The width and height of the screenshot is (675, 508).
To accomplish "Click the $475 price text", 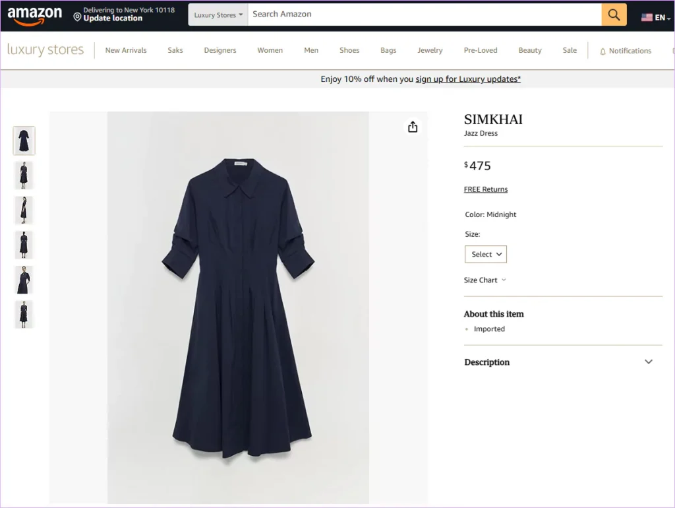I will [477, 166].
